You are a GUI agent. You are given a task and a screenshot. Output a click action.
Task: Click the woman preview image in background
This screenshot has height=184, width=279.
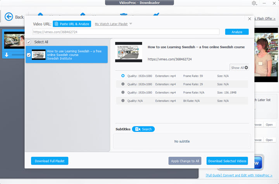tap(266, 55)
